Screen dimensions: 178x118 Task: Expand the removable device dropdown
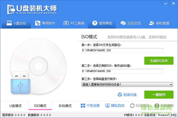click(171, 85)
